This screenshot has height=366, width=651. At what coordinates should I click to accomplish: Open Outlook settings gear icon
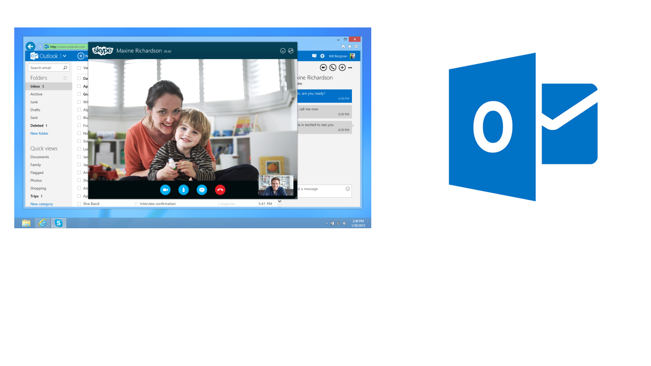click(322, 56)
